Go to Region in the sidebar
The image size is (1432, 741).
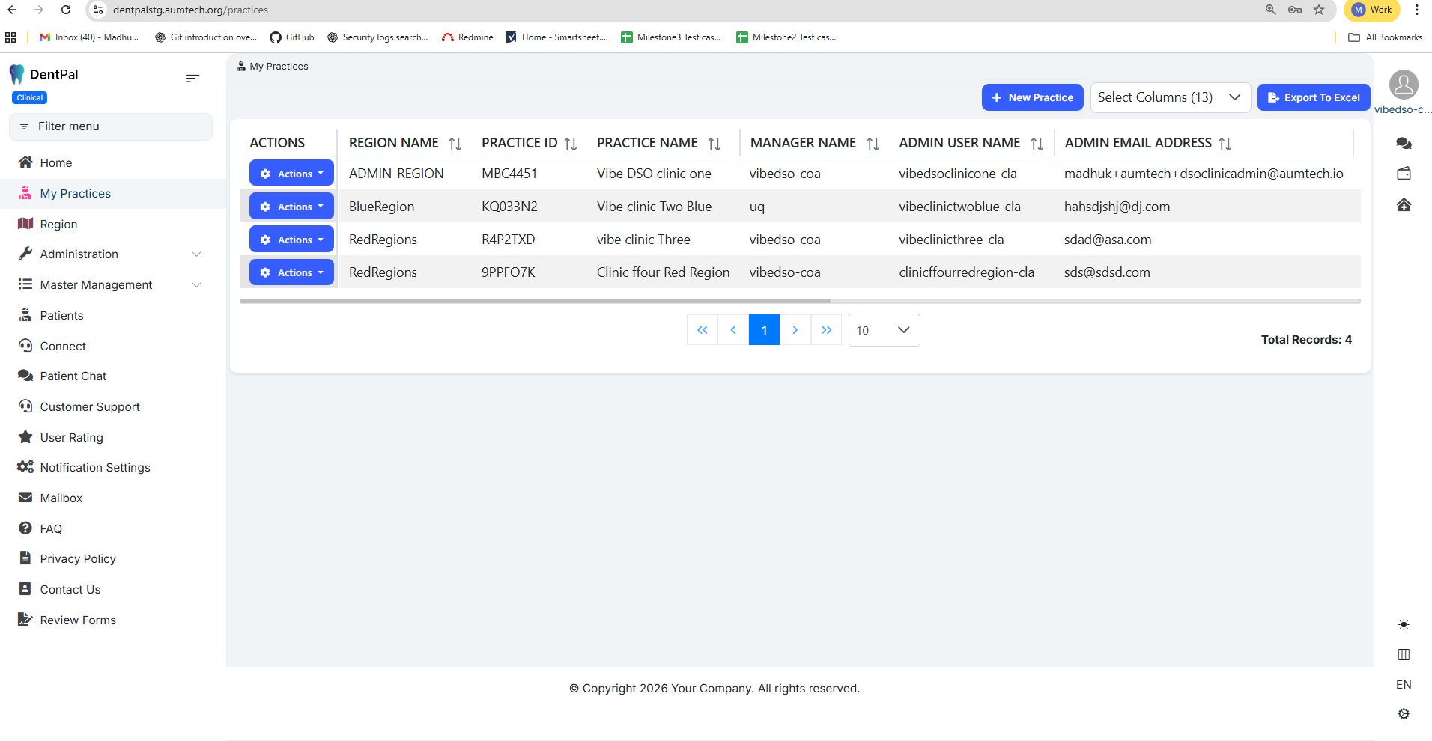click(x=58, y=225)
